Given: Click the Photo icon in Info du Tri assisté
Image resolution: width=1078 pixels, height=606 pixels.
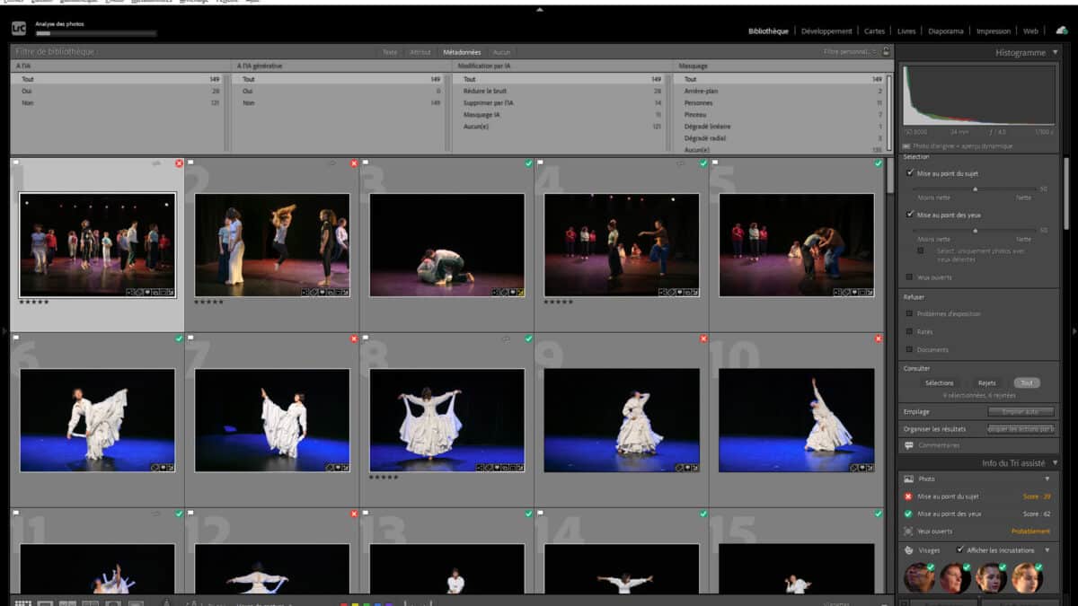Looking at the screenshot, I should tap(909, 479).
